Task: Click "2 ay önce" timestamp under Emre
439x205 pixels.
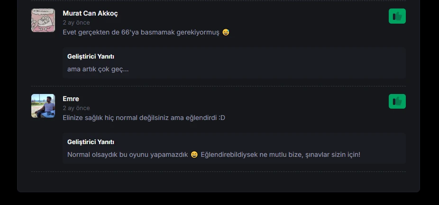Action: 76,108
